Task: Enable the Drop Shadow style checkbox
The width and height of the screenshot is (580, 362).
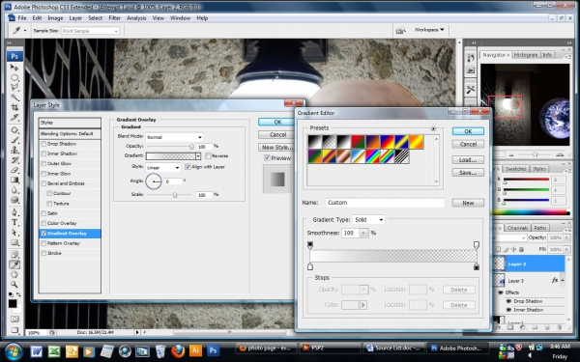Action: [x=43, y=144]
